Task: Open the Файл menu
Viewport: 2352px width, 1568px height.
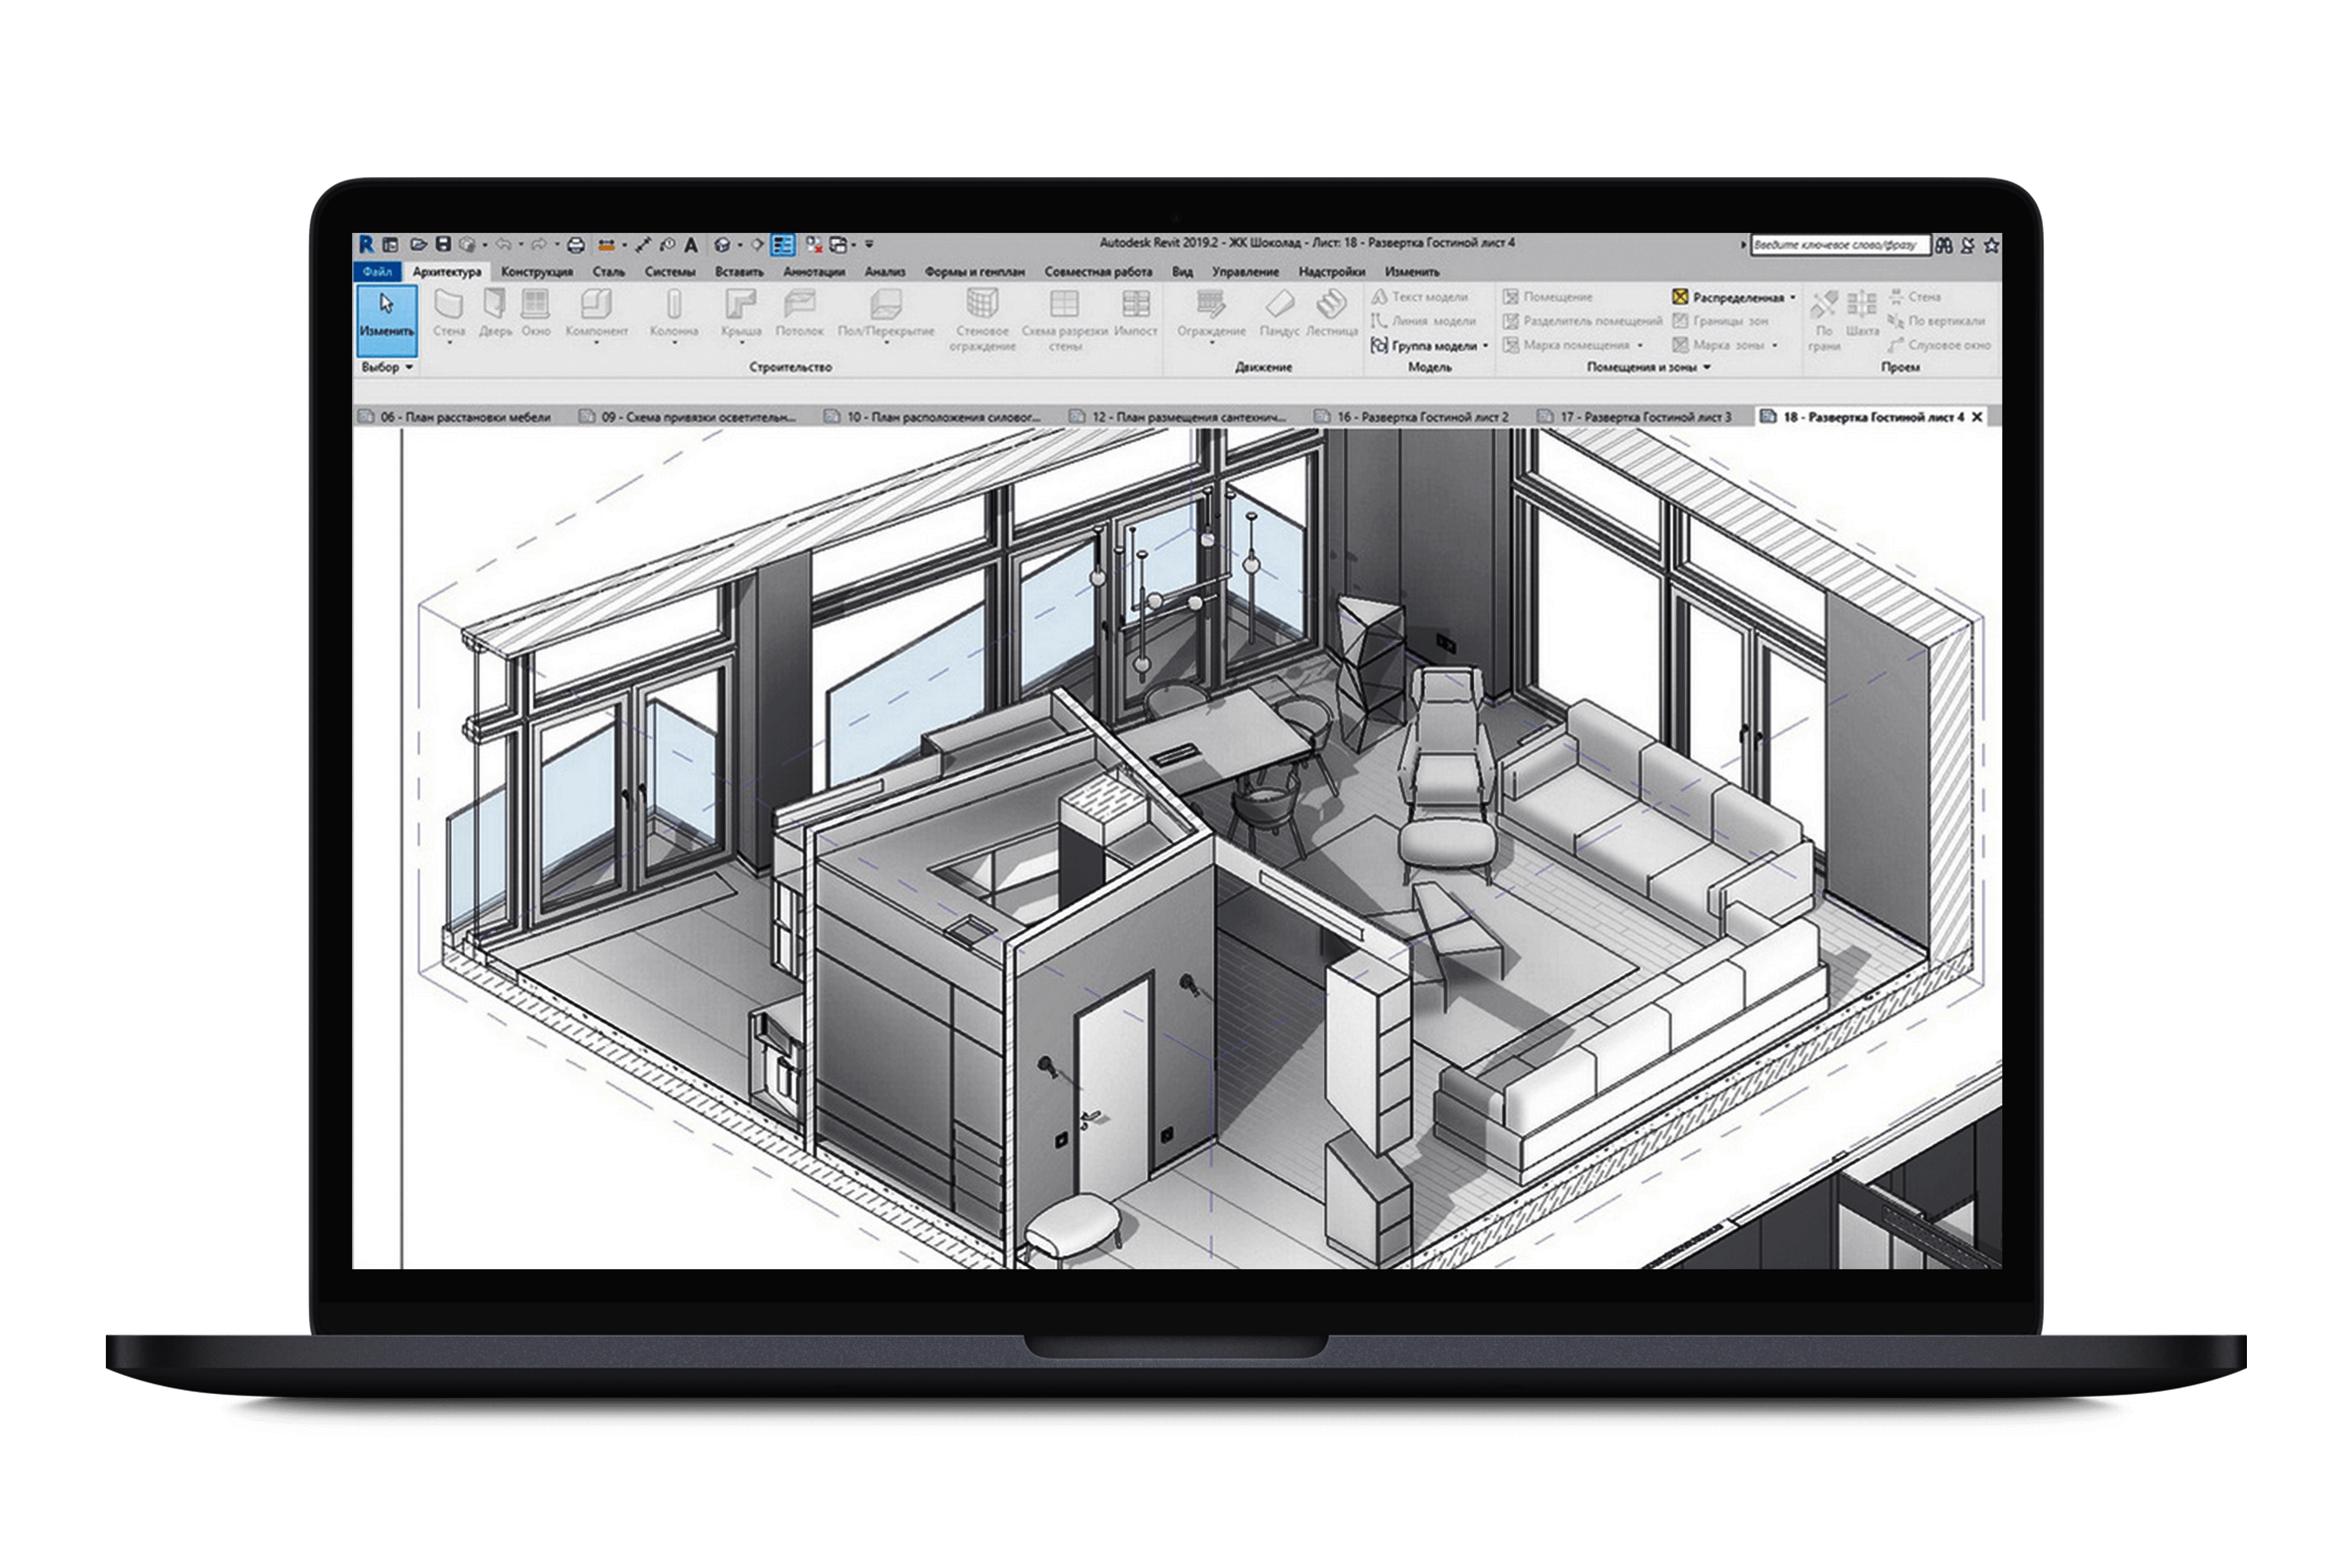Action: (x=377, y=271)
